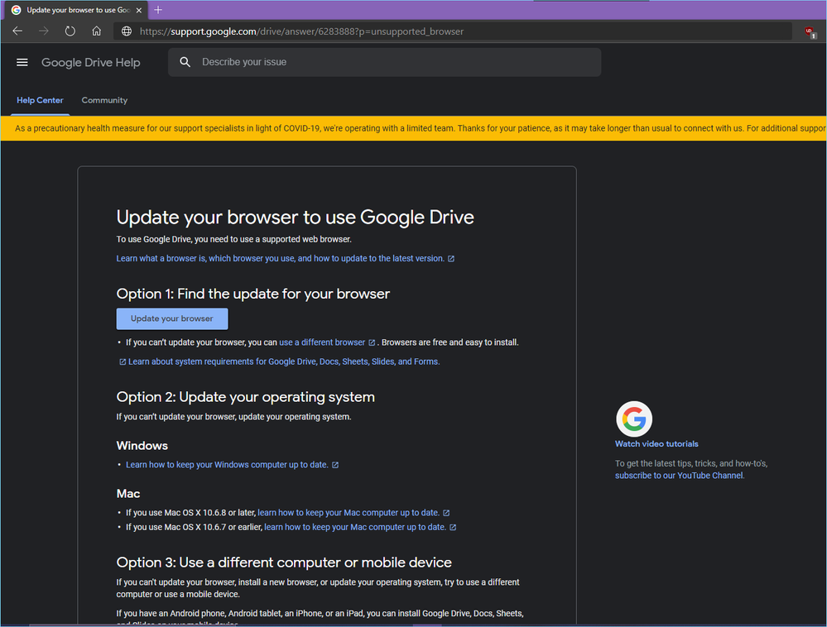Click Watch video tutorials link
The height and width of the screenshot is (627, 827).
point(656,443)
